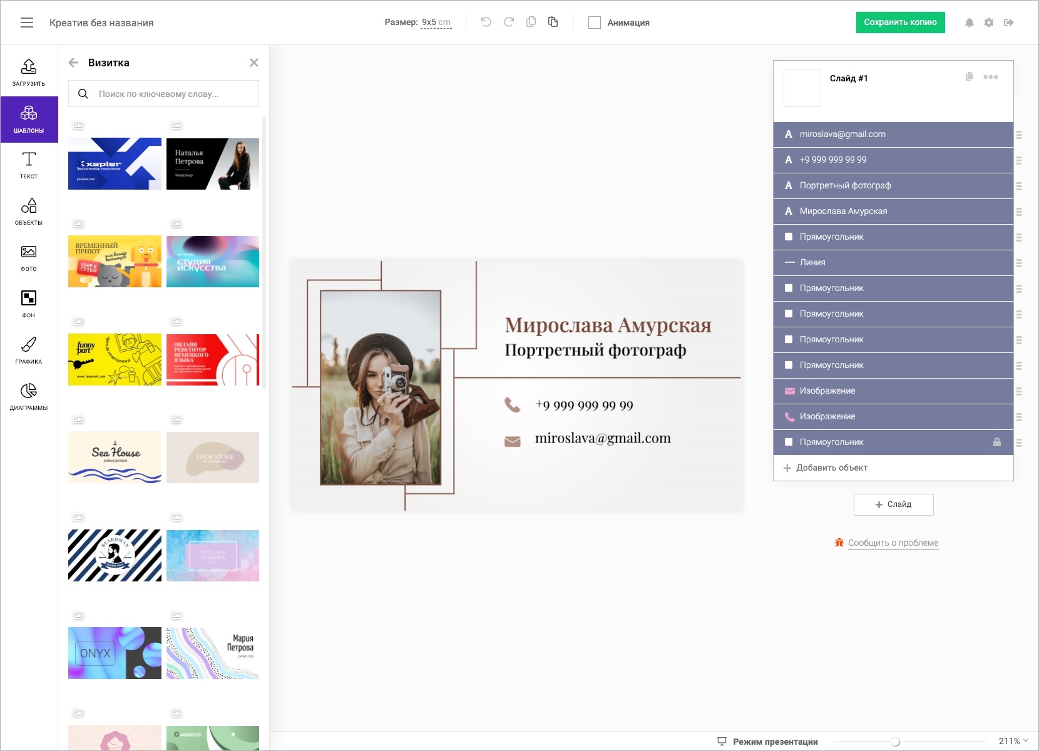Click the zoom slider handle
Screen dimensions: 1039x751
(x=895, y=742)
